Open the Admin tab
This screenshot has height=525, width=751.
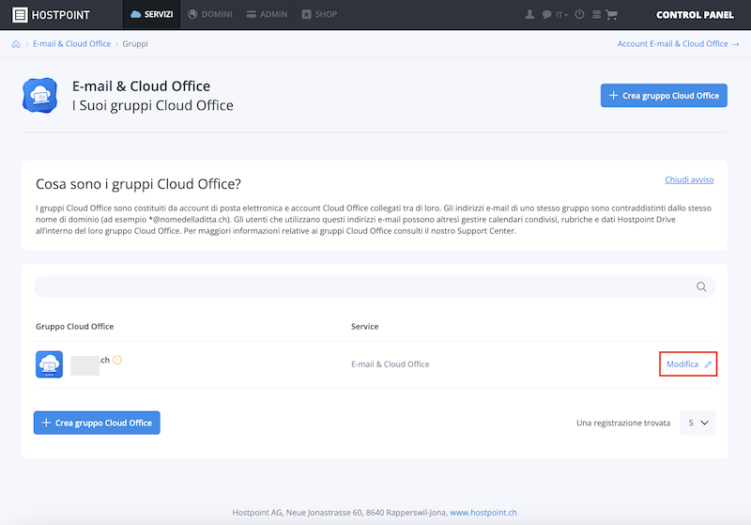point(267,14)
